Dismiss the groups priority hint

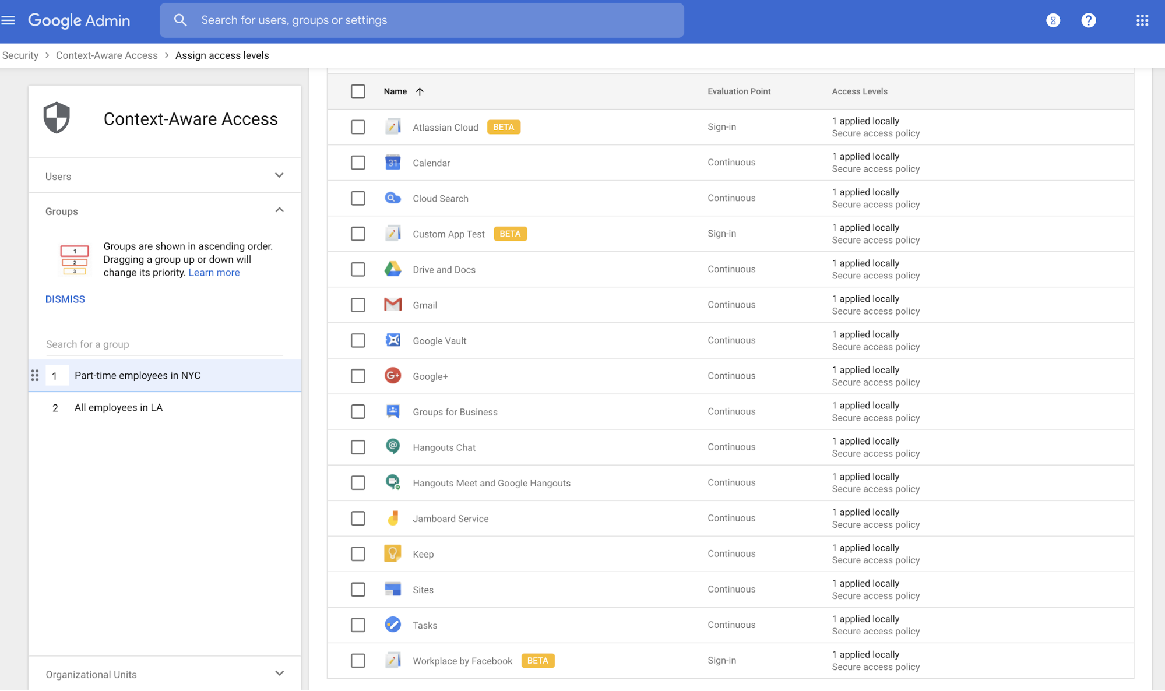(x=65, y=299)
